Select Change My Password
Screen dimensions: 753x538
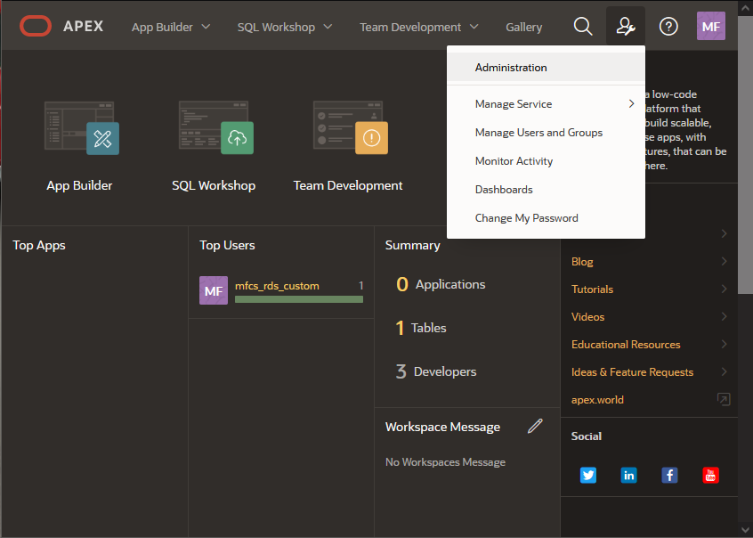click(546, 218)
